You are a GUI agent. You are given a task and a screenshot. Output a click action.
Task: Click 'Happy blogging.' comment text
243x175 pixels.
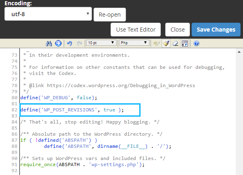128,122
